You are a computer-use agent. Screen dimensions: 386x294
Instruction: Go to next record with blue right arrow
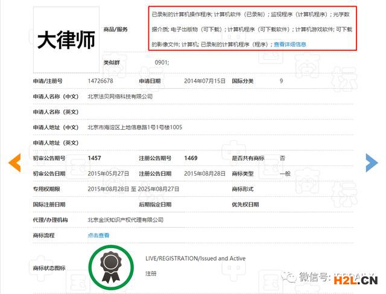pyautogui.click(x=372, y=162)
